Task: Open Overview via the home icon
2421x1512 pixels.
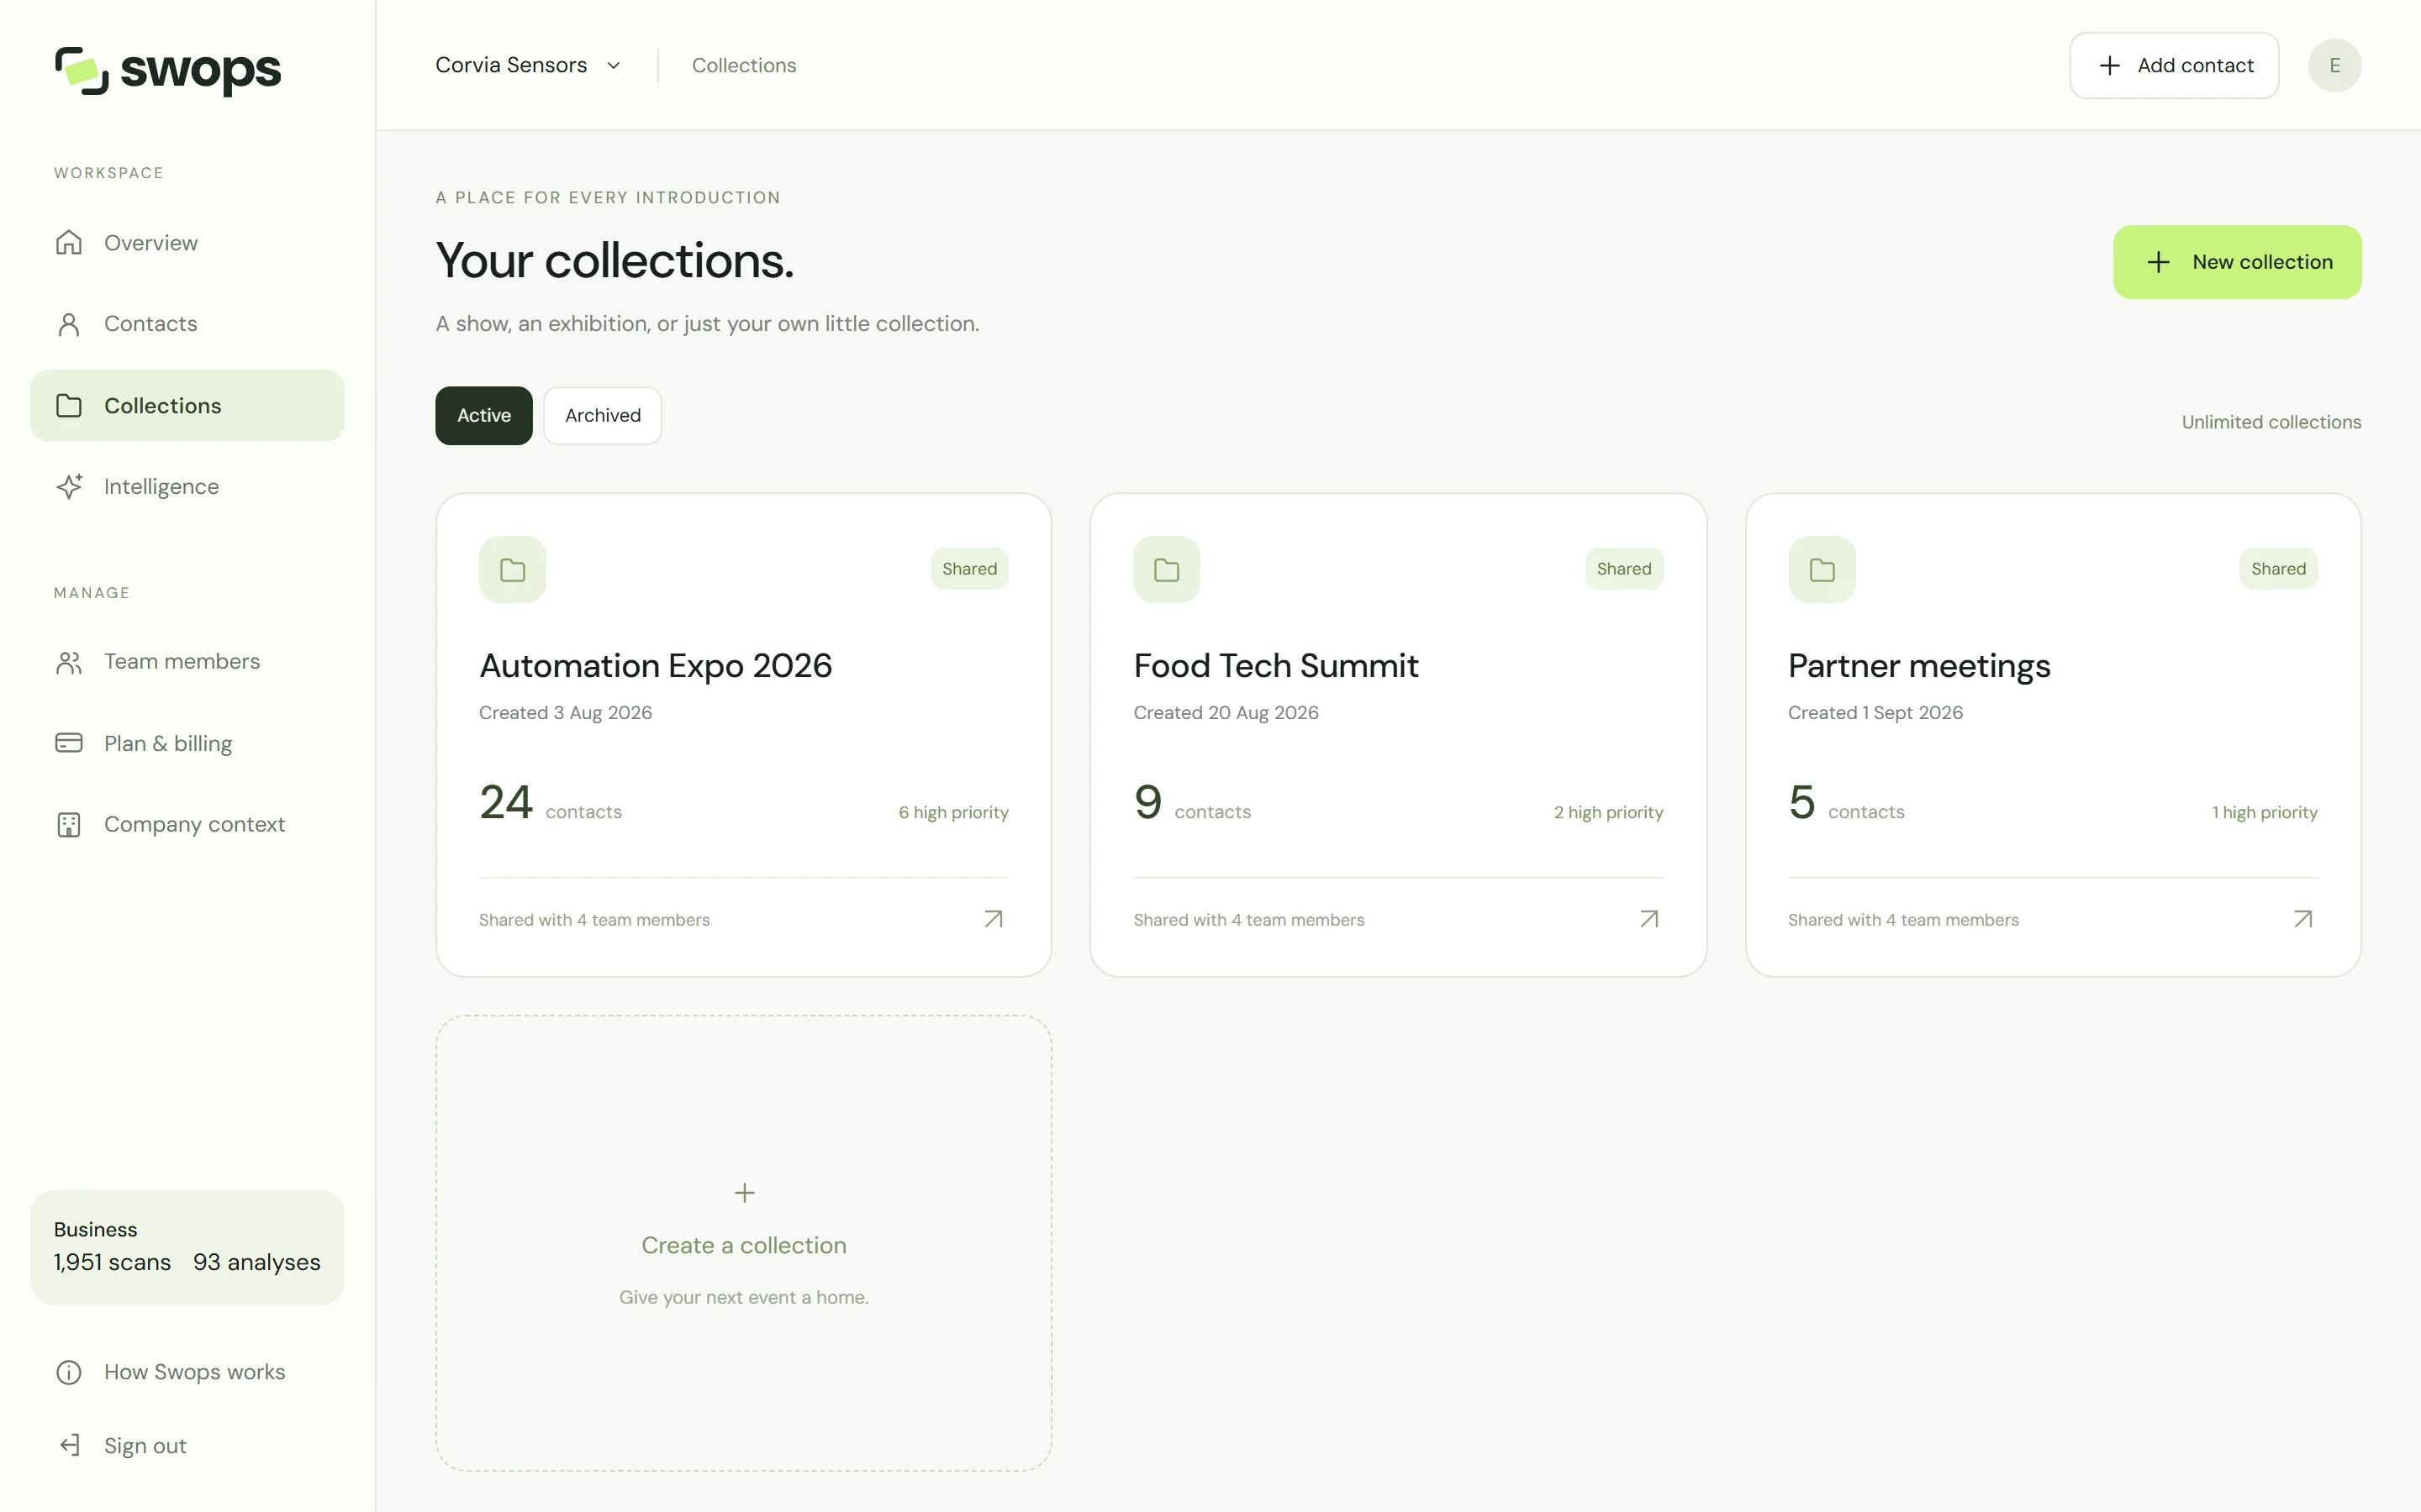Action: coord(69,243)
